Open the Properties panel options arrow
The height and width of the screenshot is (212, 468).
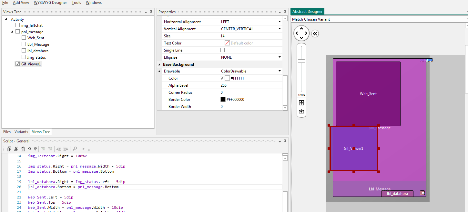(x=280, y=12)
